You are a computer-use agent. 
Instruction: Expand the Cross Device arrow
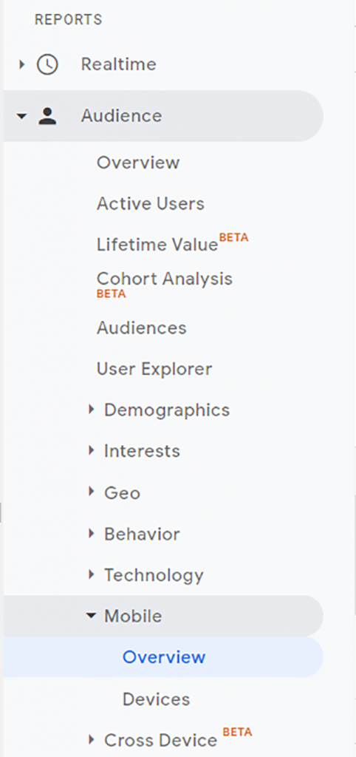click(x=92, y=739)
